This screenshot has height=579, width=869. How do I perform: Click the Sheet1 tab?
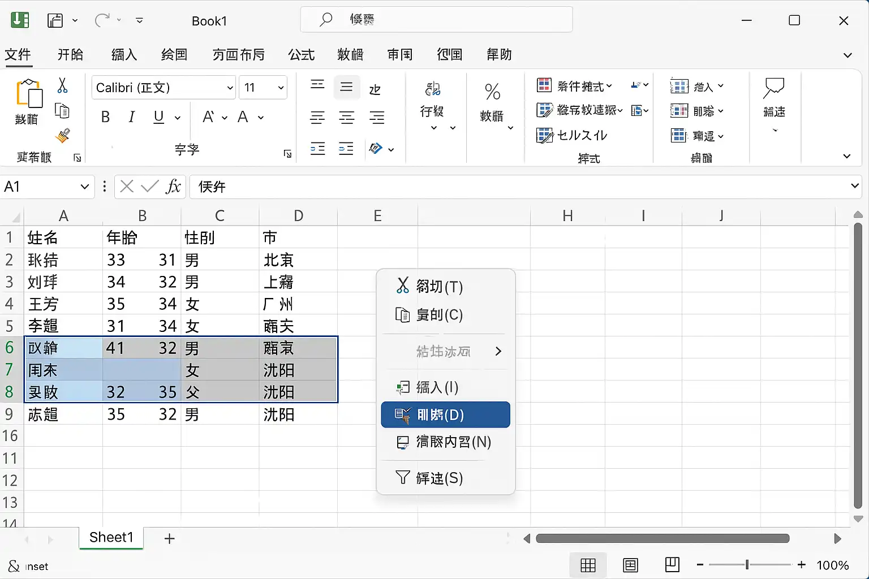click(111, 537)
